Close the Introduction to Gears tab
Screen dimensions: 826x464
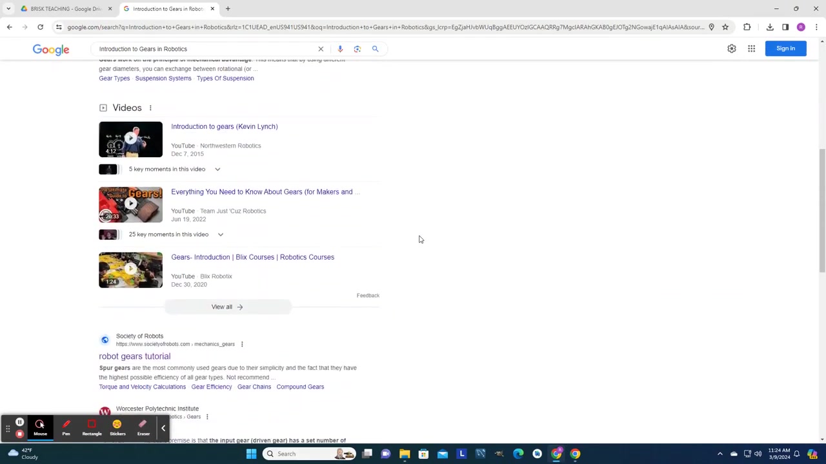point(212,9)
